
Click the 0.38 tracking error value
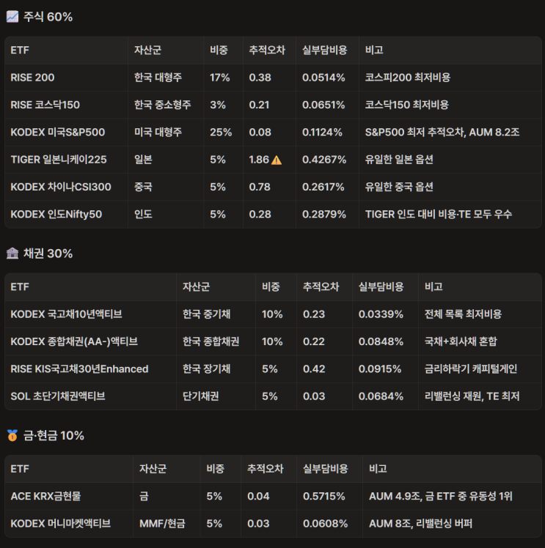tap(260, 78)
